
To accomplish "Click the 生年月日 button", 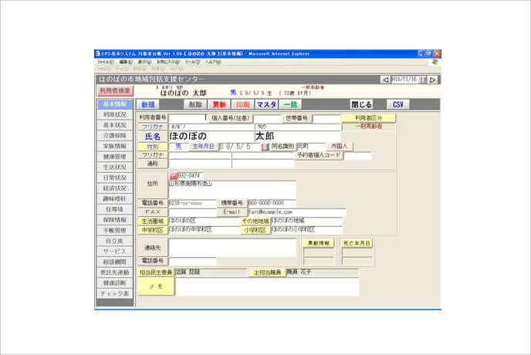I will 203,147.
